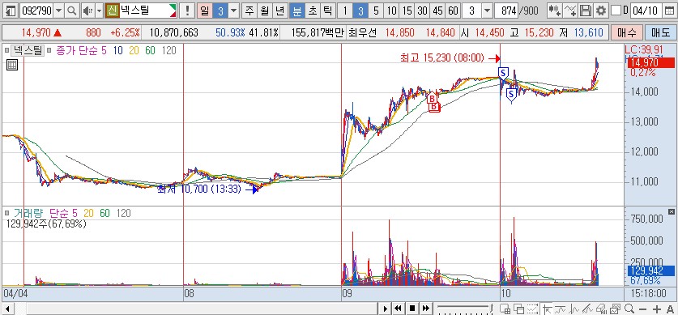Click the add line indicator icon
Screen dimensions: 678x315
tap(570, 11)
